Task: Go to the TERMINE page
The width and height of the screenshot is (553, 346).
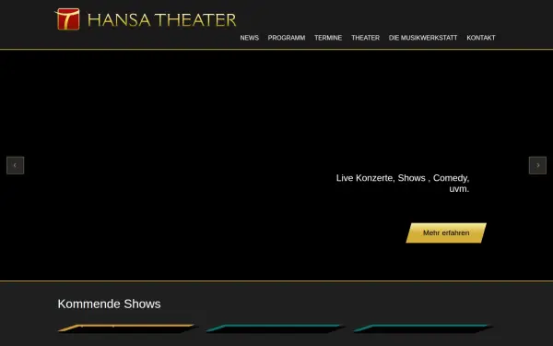Action: click(328, 38)
